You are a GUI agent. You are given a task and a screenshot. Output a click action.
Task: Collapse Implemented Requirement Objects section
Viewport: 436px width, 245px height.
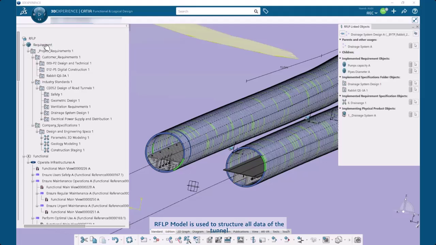point(340,59)
